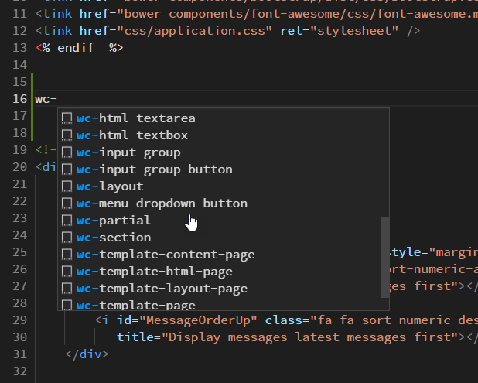Choose the wc-section completion
The height and width of the screenshot is (383, 478).
pyautogui.click(x=220, y=238)
